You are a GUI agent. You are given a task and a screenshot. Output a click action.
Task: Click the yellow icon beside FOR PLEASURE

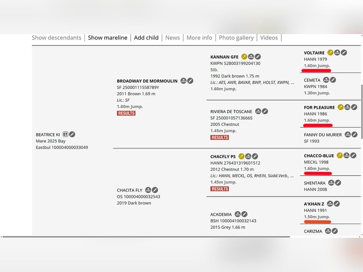(x=340, y=108)
